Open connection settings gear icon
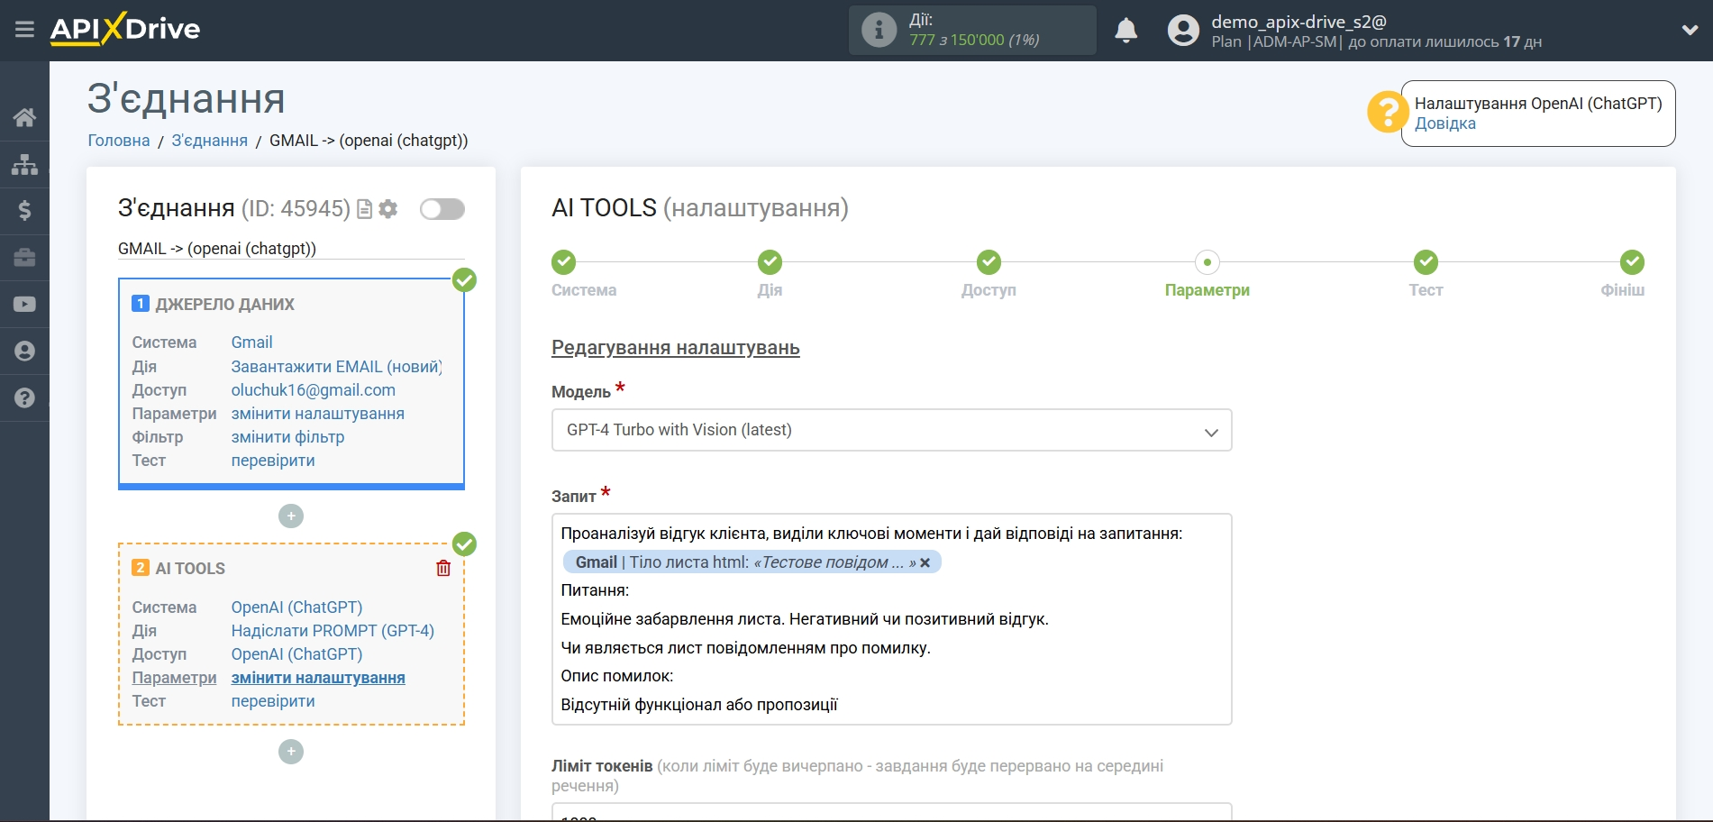Screen dimensions: 1713x822 (x=388, y=209)
